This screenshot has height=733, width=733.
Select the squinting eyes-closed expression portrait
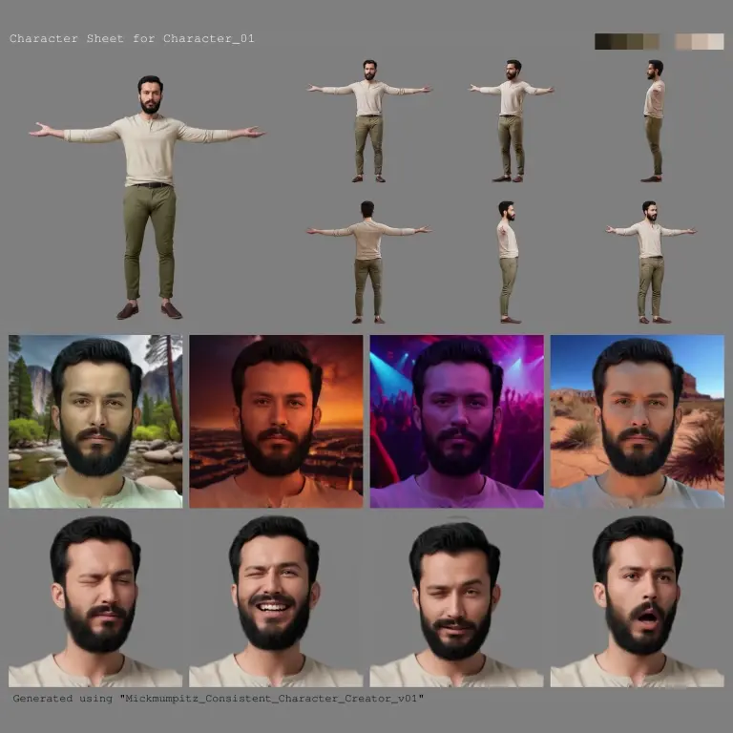(x=95, y=601)
